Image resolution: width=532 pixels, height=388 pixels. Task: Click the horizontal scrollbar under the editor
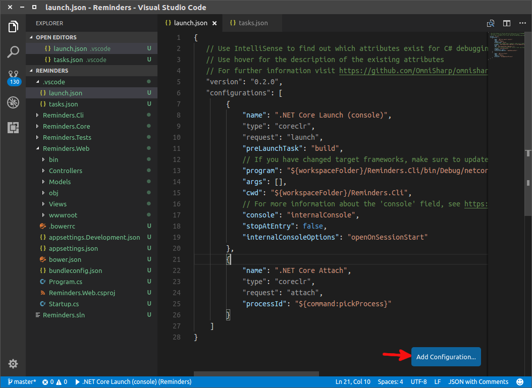click(x=256, y=373)
